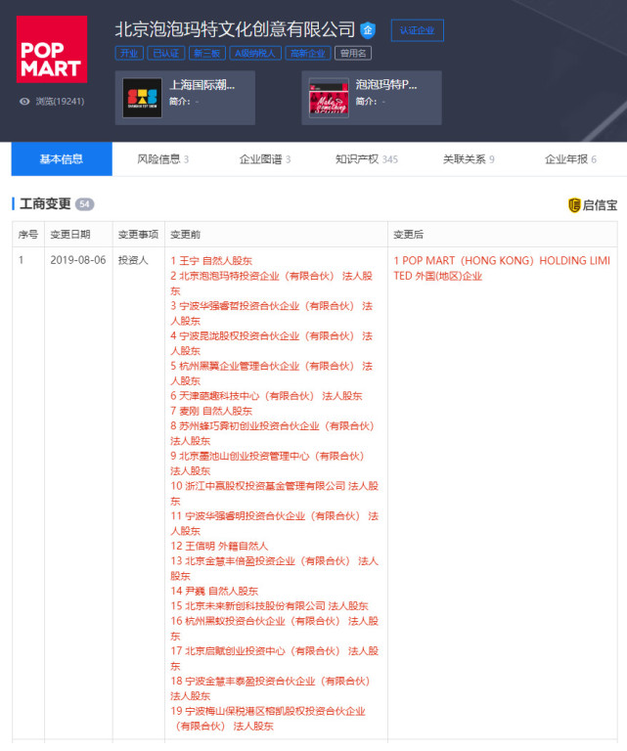Click entry 9 北京墨池山创业投资管理中心
This screenshot has width=627, height=751.
(267, 464)
